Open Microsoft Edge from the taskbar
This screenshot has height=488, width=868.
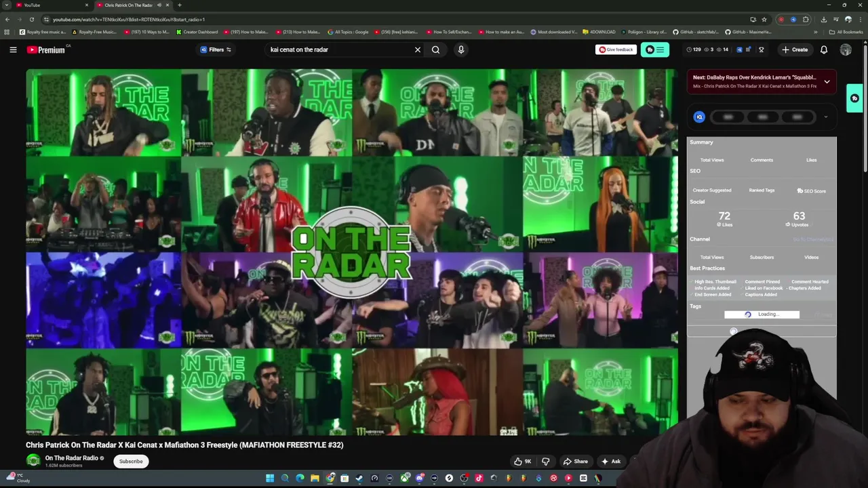[x=300, y=479]
